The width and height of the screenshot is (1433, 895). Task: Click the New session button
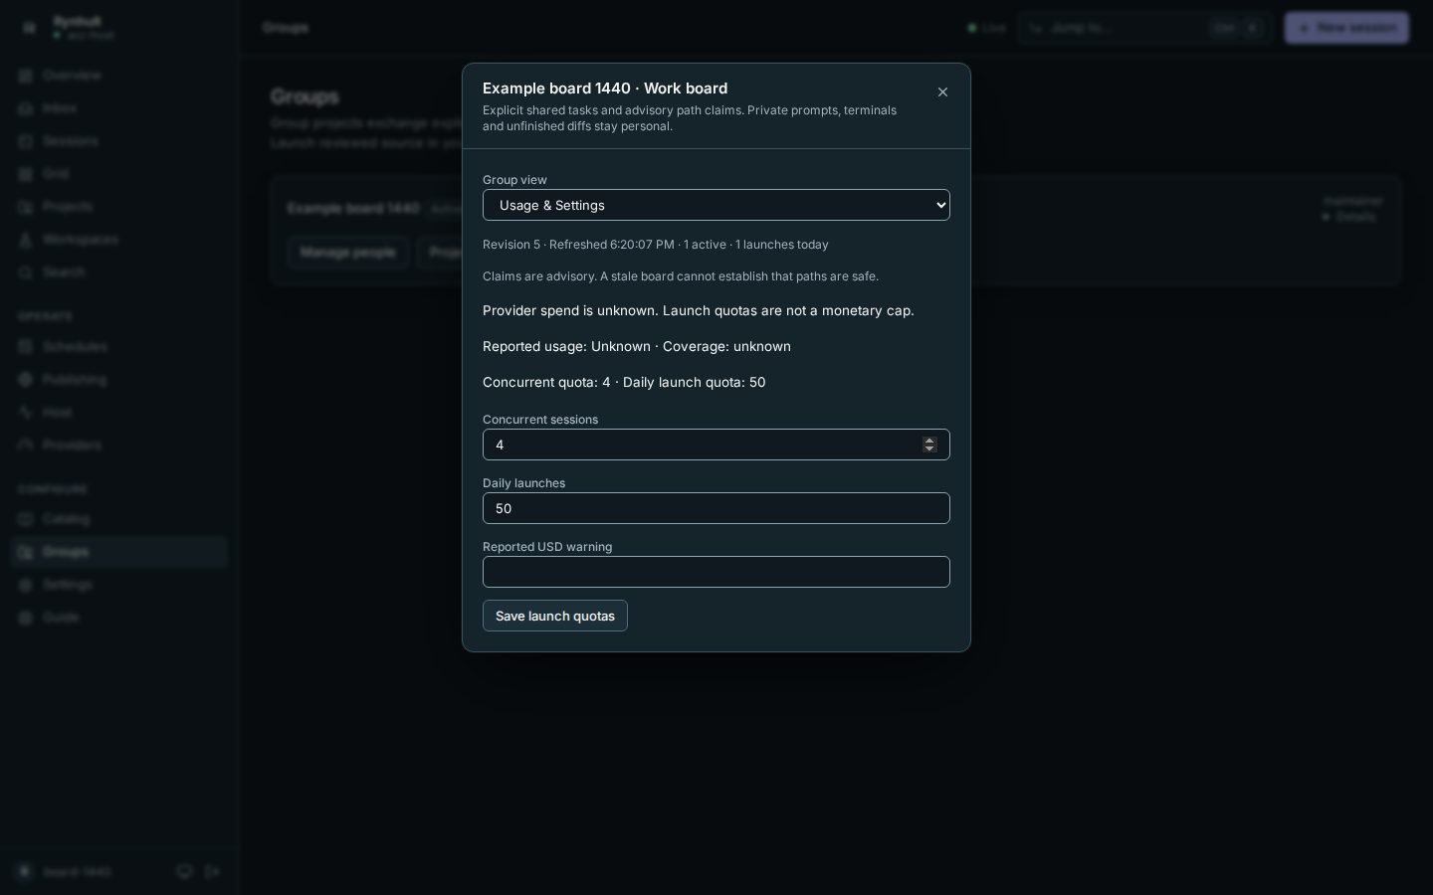pos(1346,28)
